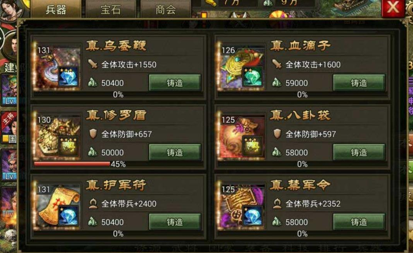Tap the blue gem on 真.乌蚕鞭
Screen dimensions: 413x253
(68, 76)
